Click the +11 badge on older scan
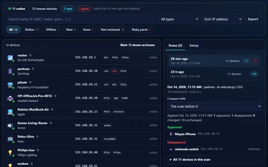Image resolution: width=268 pixels, height=167 pixels. coord(254,74)
